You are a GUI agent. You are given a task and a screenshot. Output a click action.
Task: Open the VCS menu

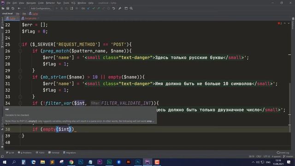click(73, 3)
